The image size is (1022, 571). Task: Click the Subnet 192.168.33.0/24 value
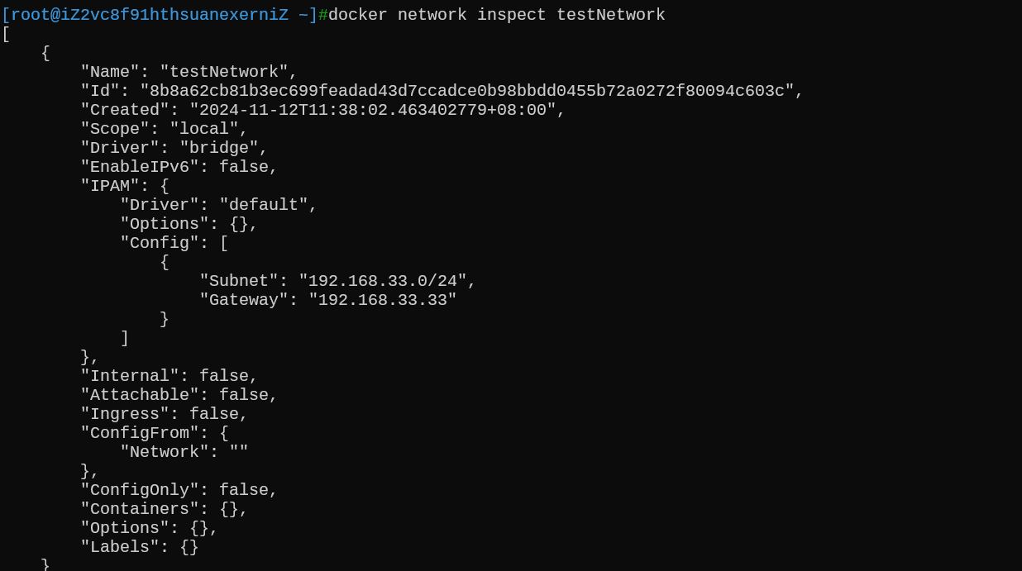click(x=383, y=281)
